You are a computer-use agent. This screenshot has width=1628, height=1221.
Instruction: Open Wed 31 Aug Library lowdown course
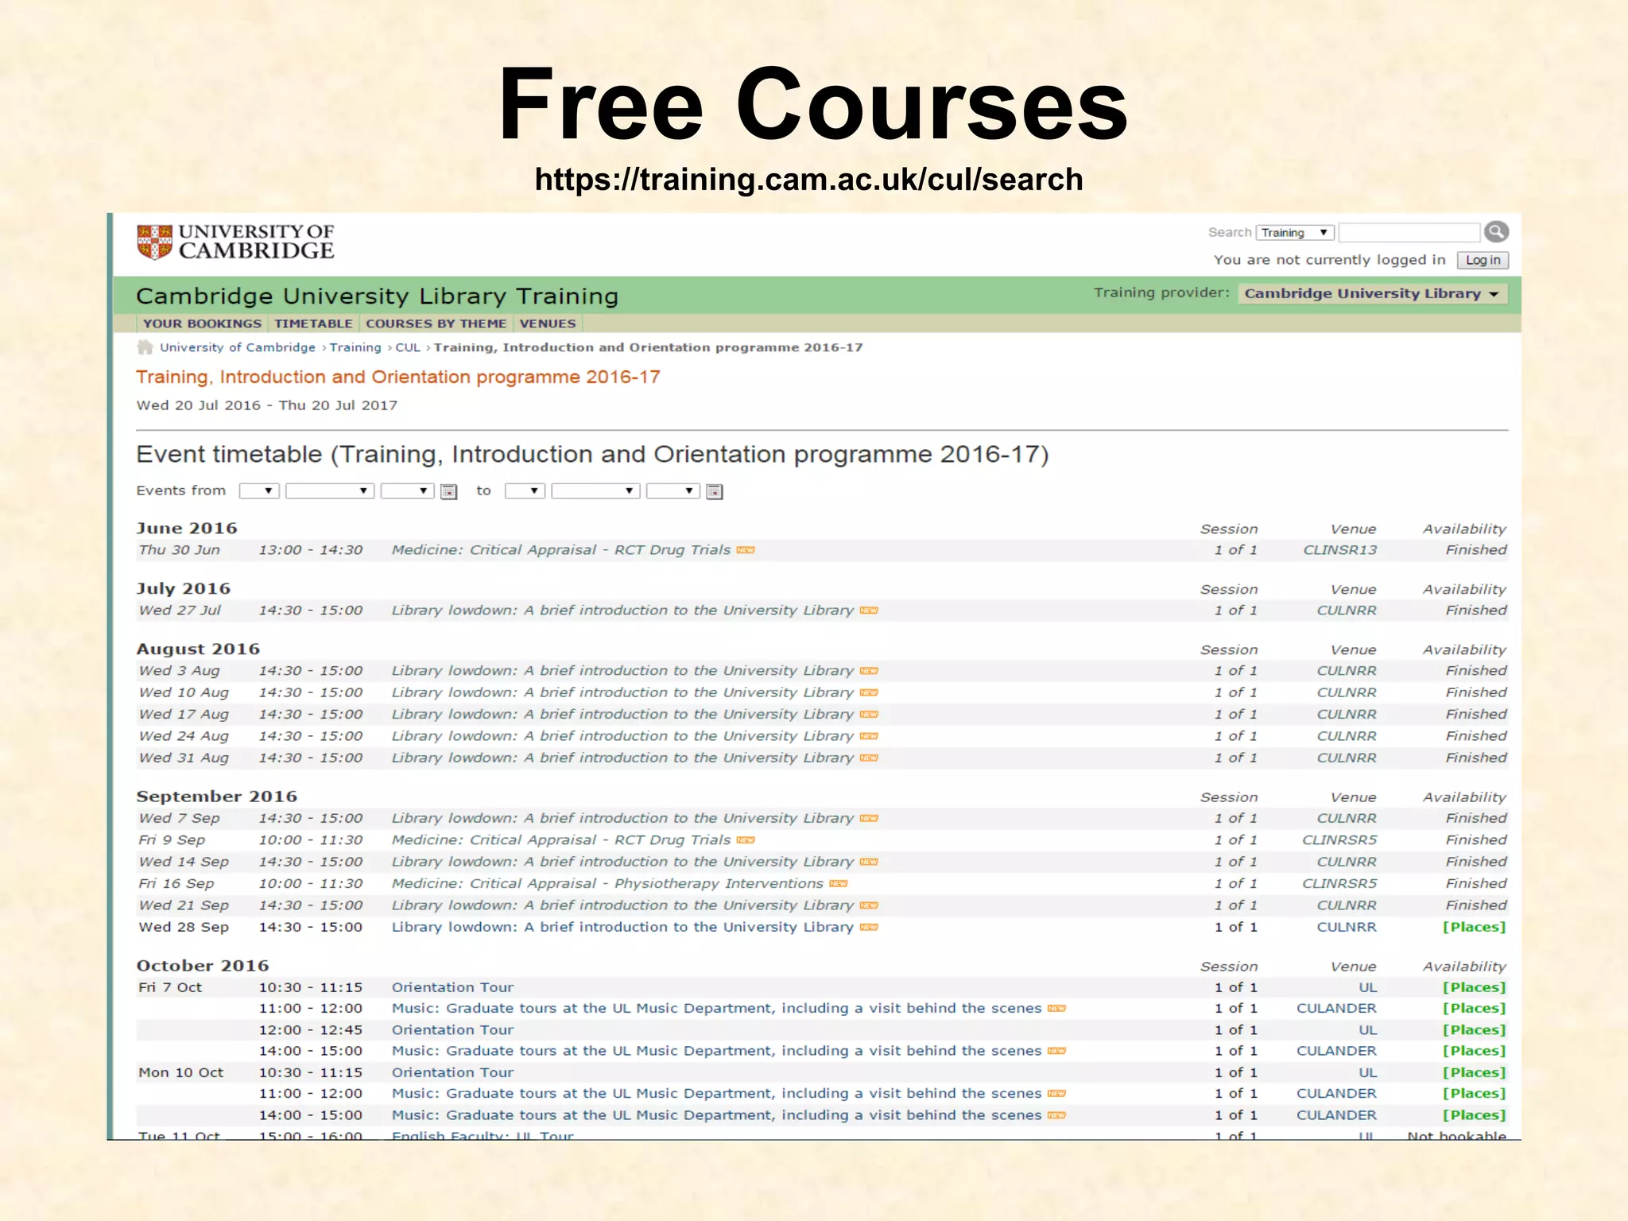[622, 758]
